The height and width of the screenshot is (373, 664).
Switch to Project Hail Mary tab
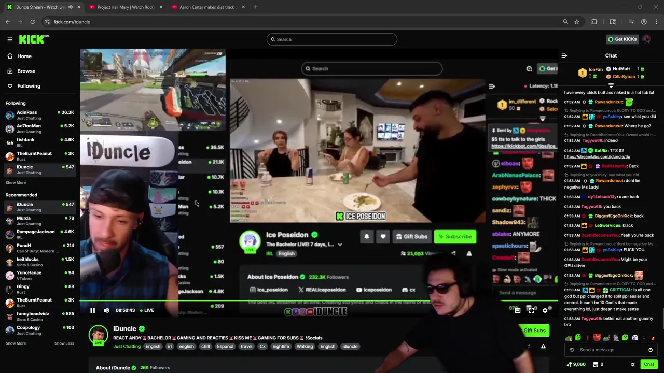(126, 7)
